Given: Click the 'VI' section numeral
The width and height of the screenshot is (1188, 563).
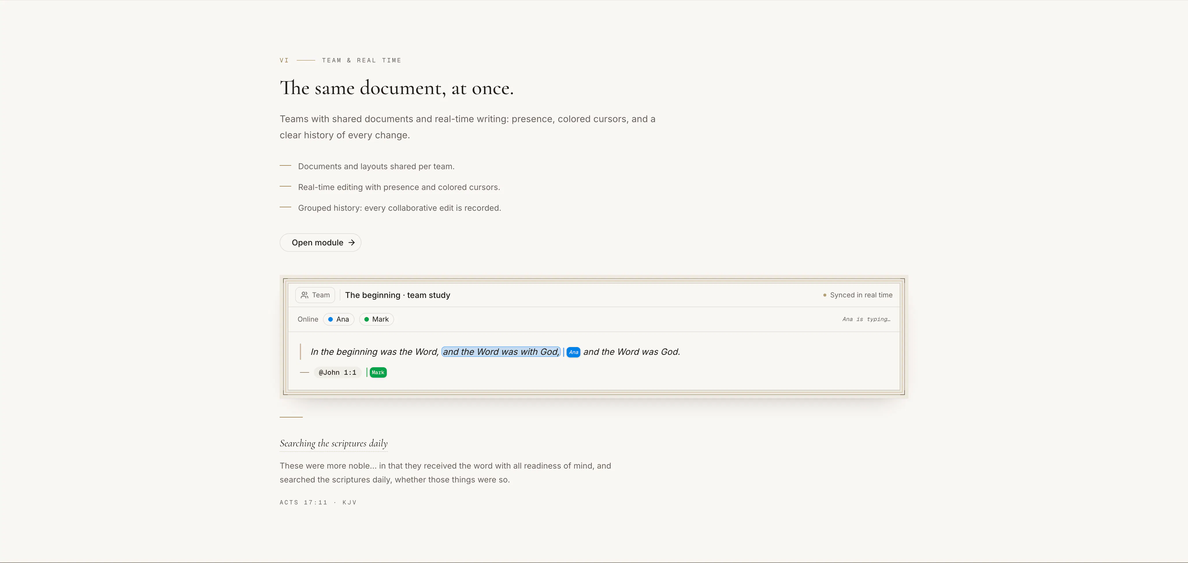Looking at the screenshot, I should point(284,60).
